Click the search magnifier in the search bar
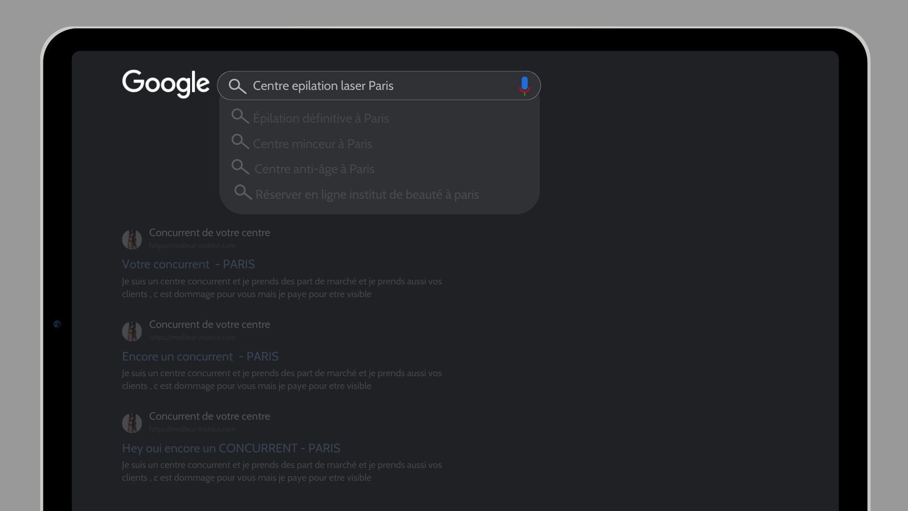The width and height of the screenshot is (908, 511). point(237,86)
